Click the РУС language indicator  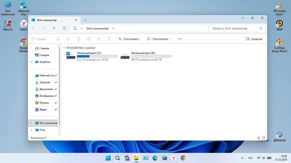(251, 158)
